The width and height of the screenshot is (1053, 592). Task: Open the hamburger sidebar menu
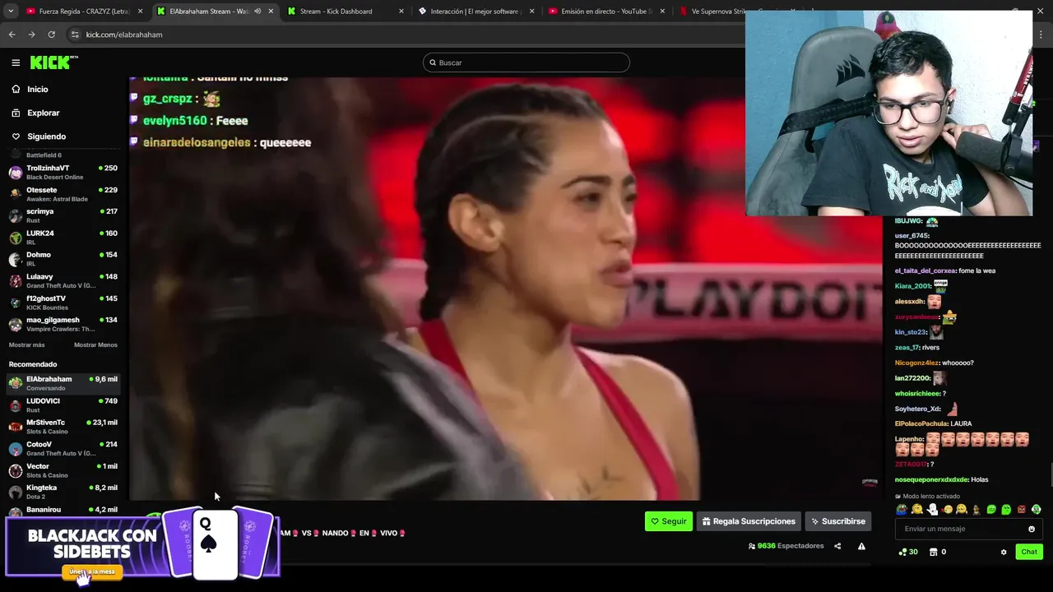[16, 62]
